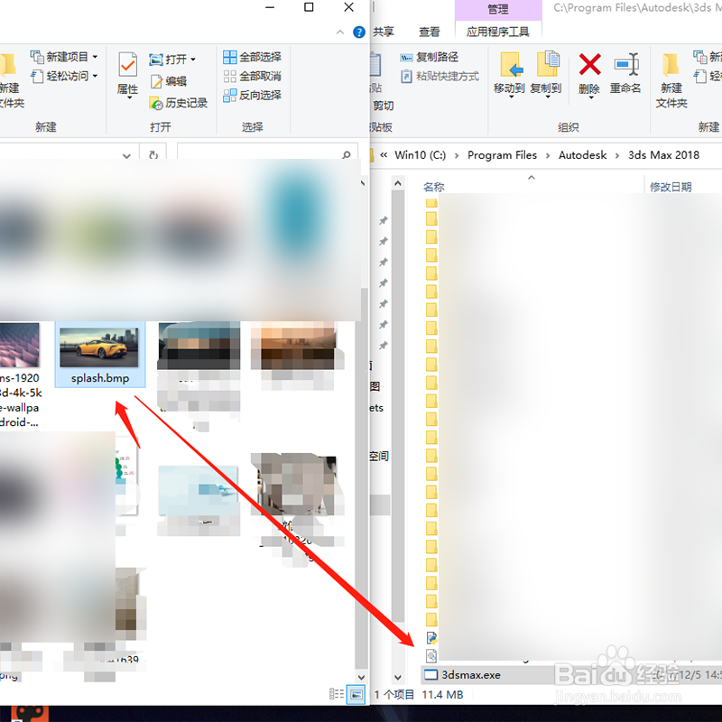Expand the breadcrumb arrow after Program Files
Viewport: 722px width, 722px height.
coord(548,155)
